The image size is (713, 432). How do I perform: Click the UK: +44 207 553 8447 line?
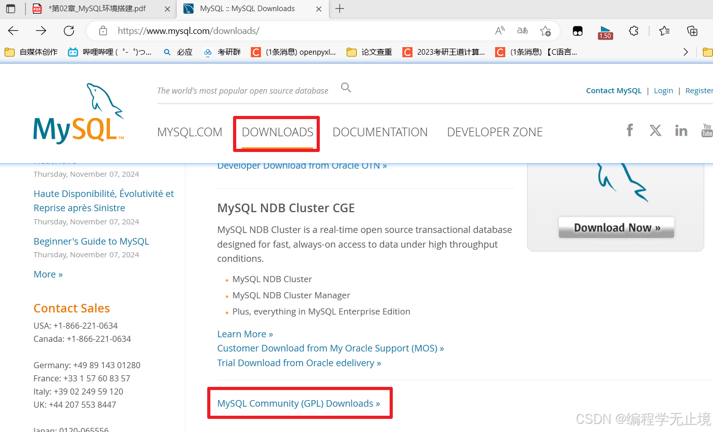(x=74, y=405)
